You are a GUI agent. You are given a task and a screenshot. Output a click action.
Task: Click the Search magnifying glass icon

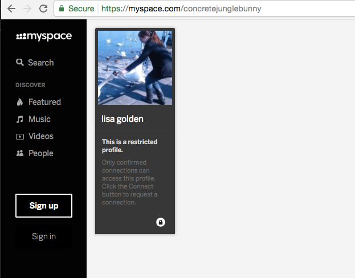point(20,63)
